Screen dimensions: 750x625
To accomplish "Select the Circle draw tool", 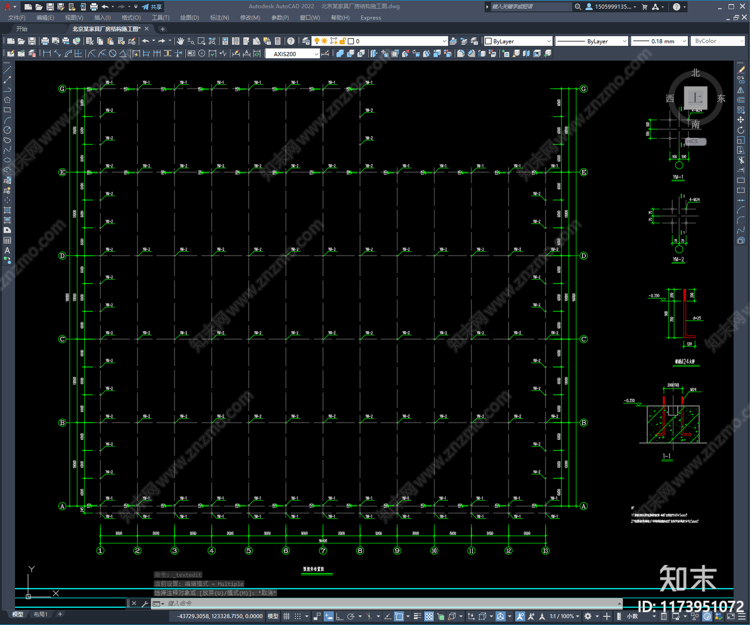I will pyautogui.click(x=7, y=130).
